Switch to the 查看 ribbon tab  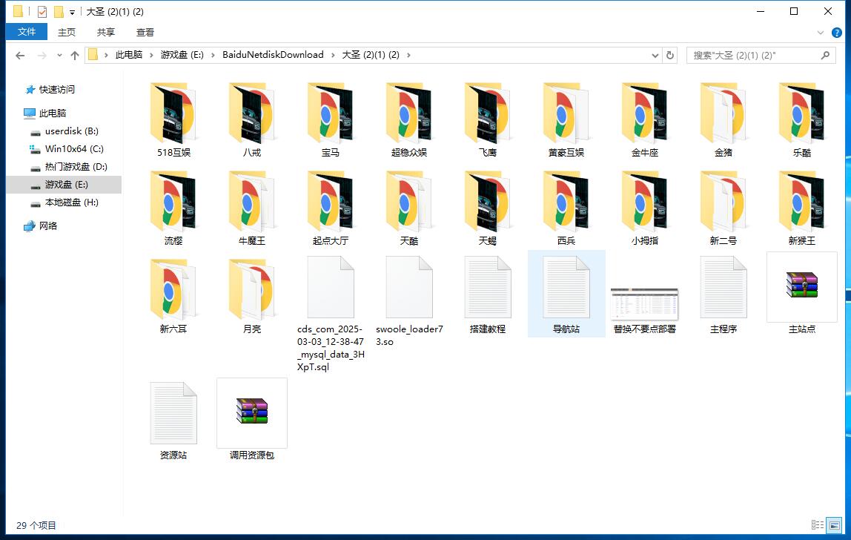[x=145, y=32]
